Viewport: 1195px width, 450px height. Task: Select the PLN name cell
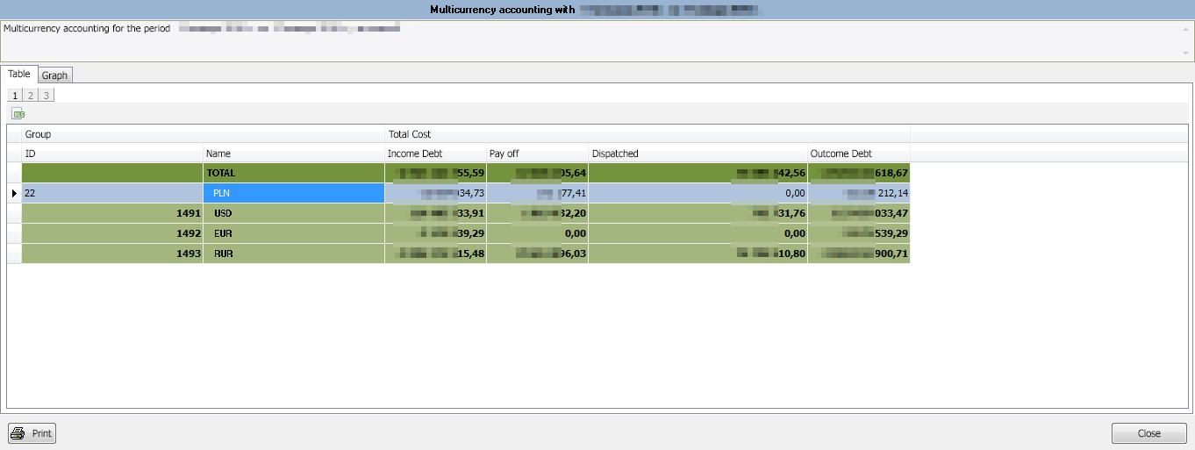tap(294, 193)
